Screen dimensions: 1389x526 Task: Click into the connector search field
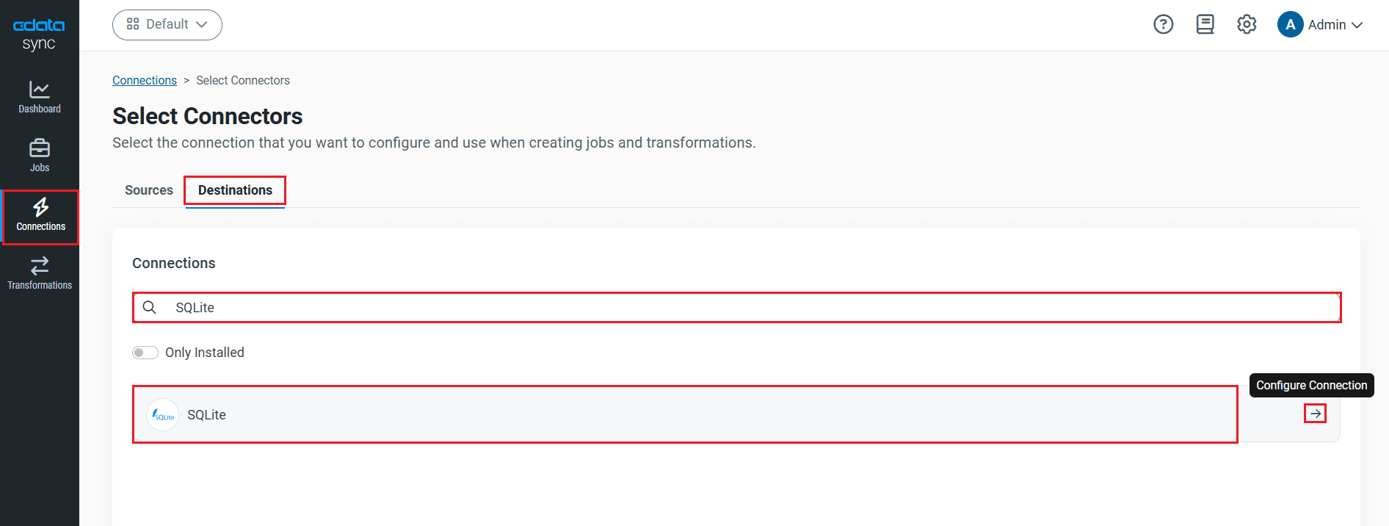(x=734, y=307)
